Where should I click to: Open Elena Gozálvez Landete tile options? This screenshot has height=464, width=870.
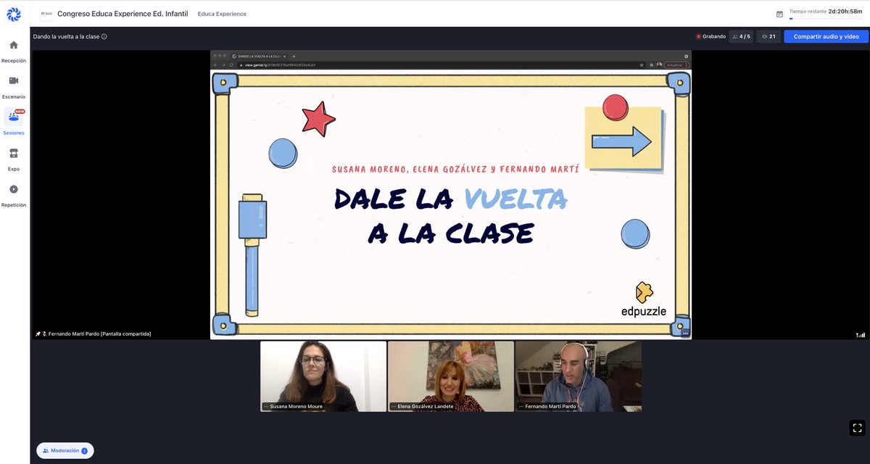click(394, 407)
